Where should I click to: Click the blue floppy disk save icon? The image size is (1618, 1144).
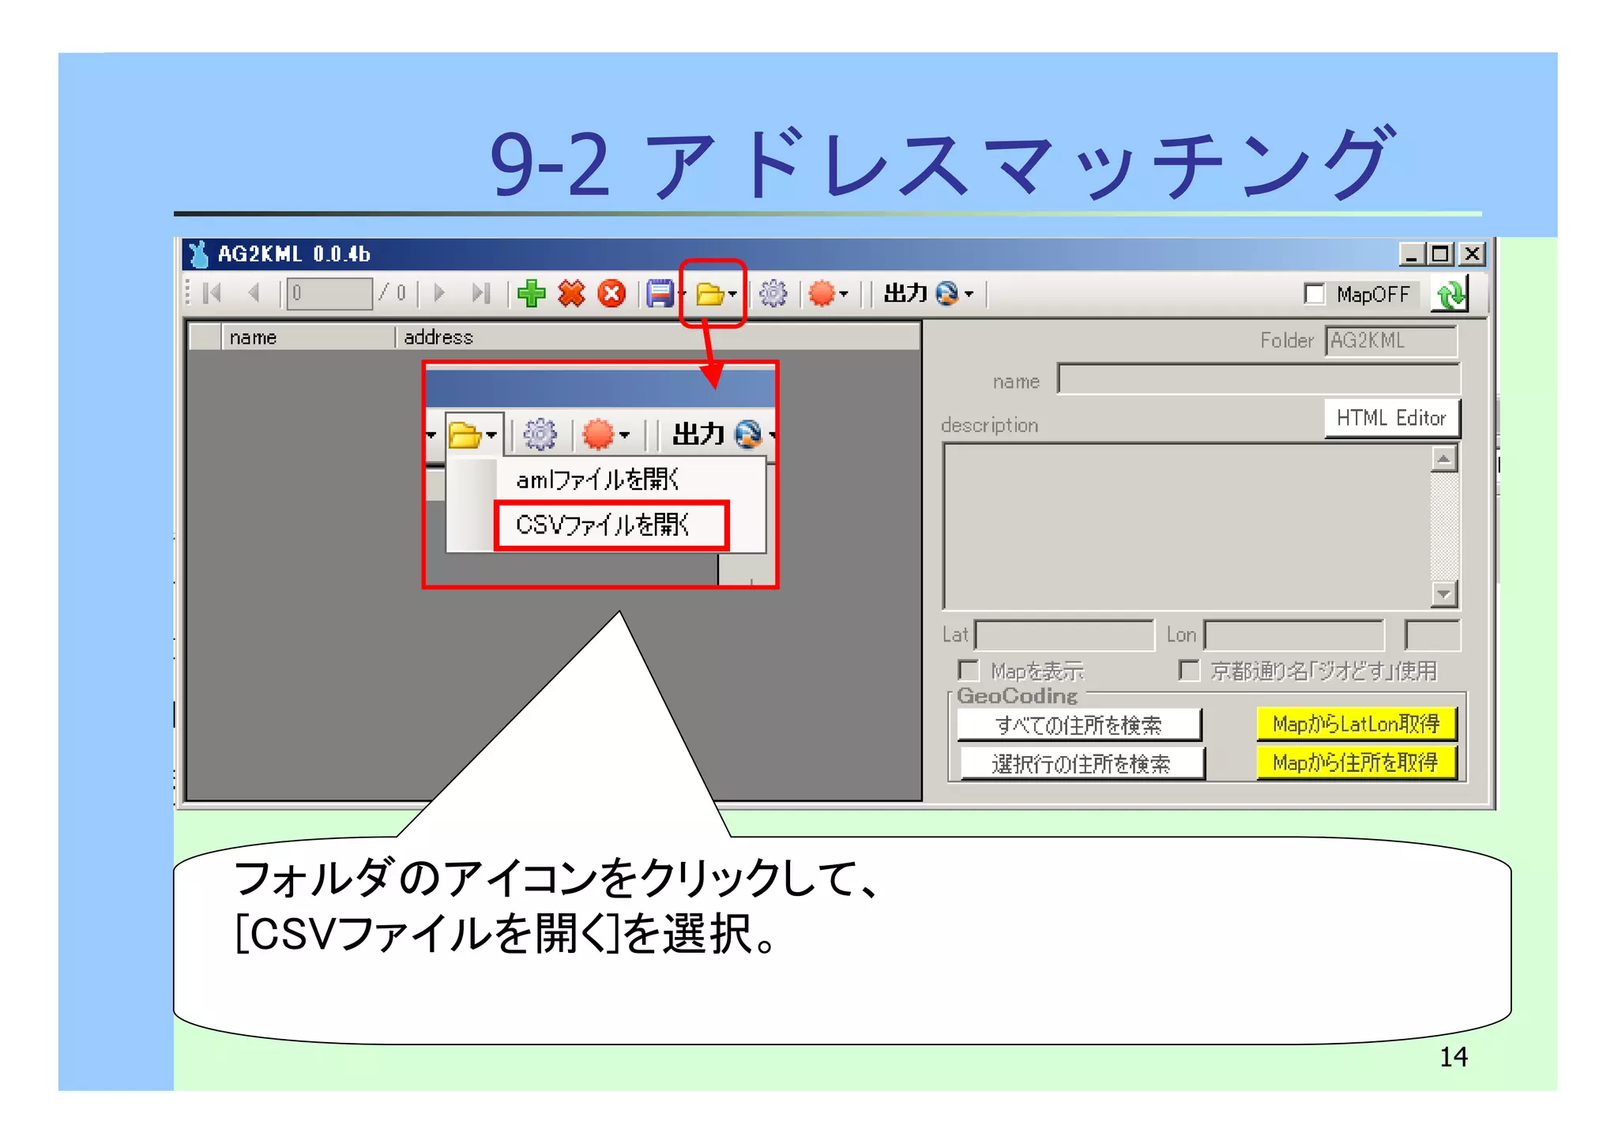pos(660,294)
